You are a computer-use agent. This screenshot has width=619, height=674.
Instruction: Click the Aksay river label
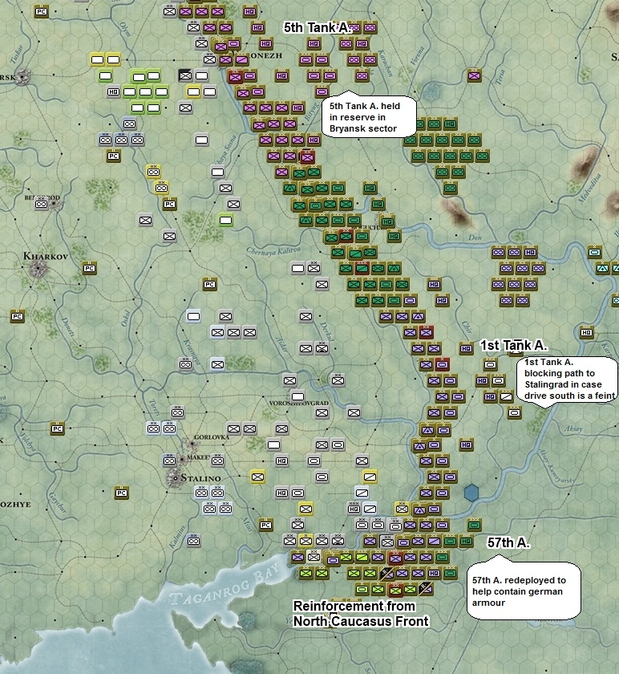573,428
